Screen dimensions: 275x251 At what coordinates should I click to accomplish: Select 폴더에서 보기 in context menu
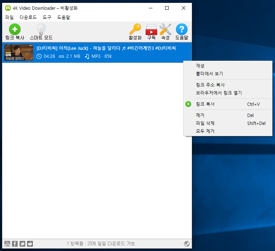(x=228, y=74)
